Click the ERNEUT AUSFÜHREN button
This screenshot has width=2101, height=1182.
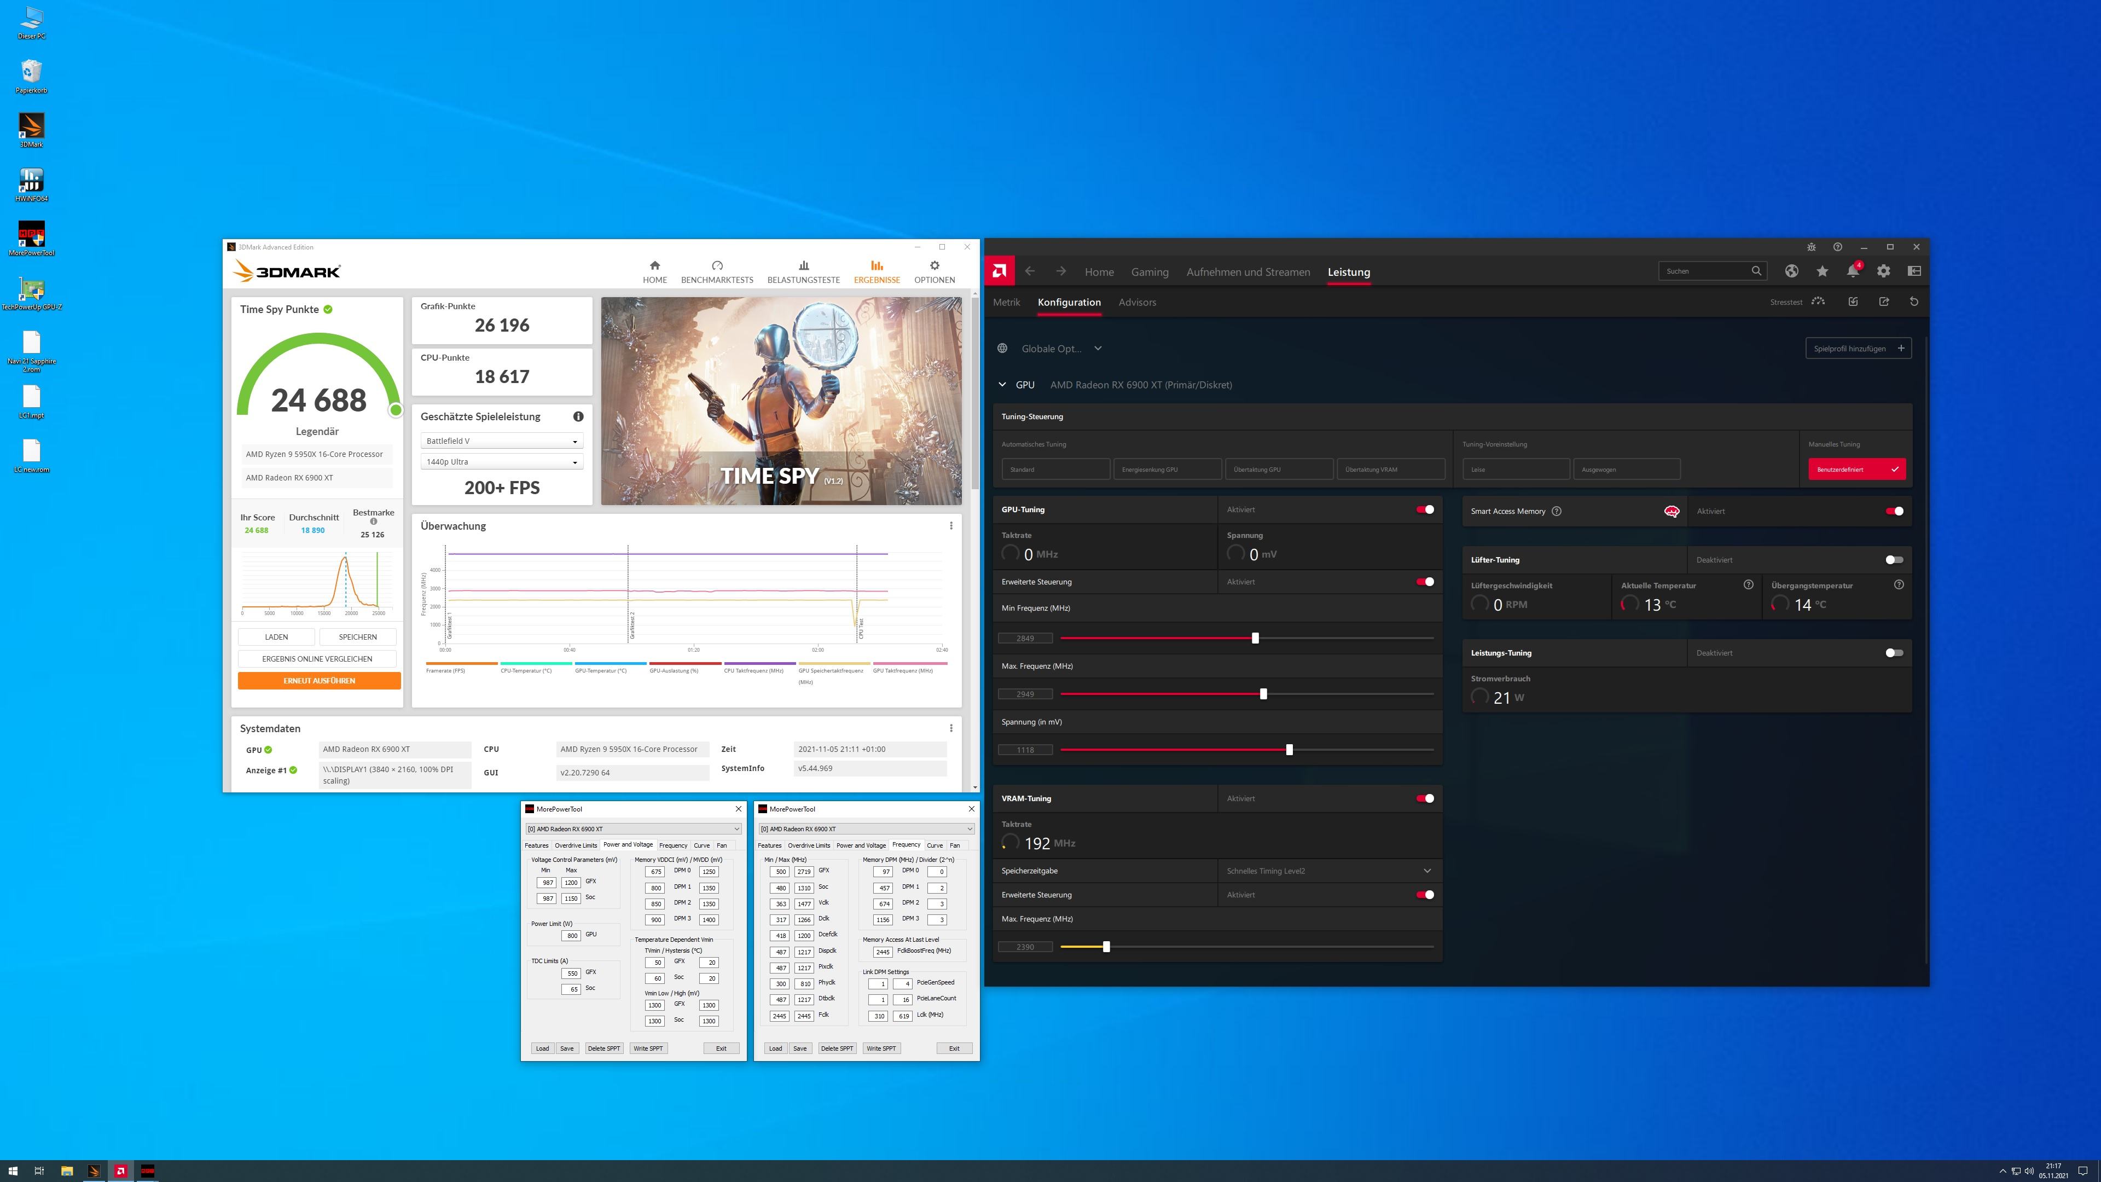point(319,681)
